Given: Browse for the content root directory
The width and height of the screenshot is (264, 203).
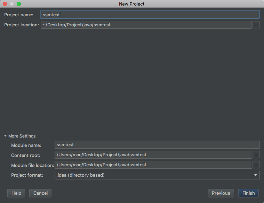Looking at the screenshot, I should (x=256, y=155).
